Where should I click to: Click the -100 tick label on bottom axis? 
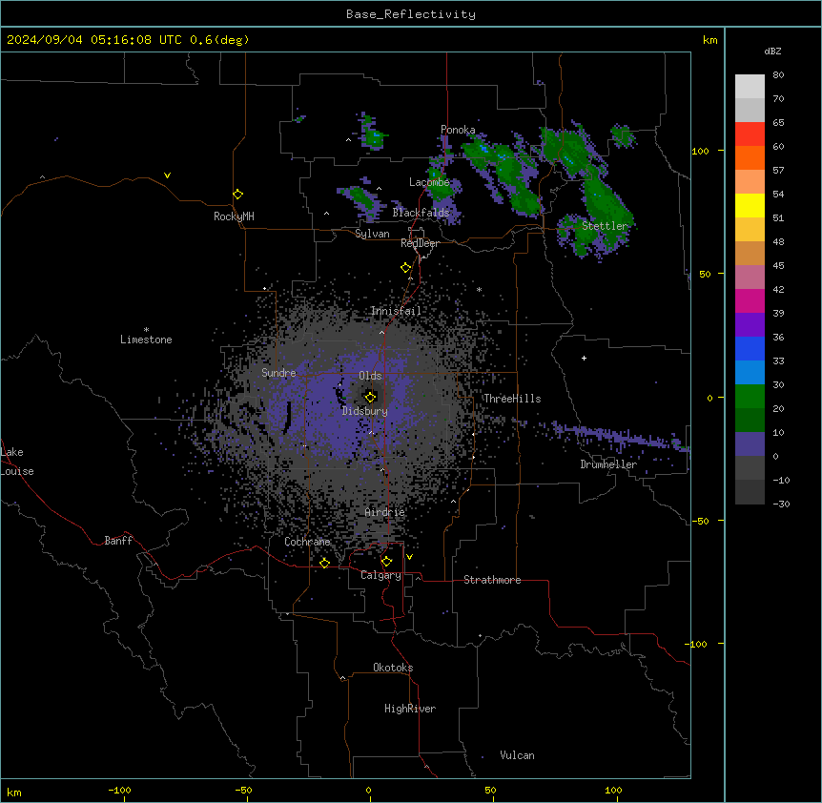tap(119, 790)
